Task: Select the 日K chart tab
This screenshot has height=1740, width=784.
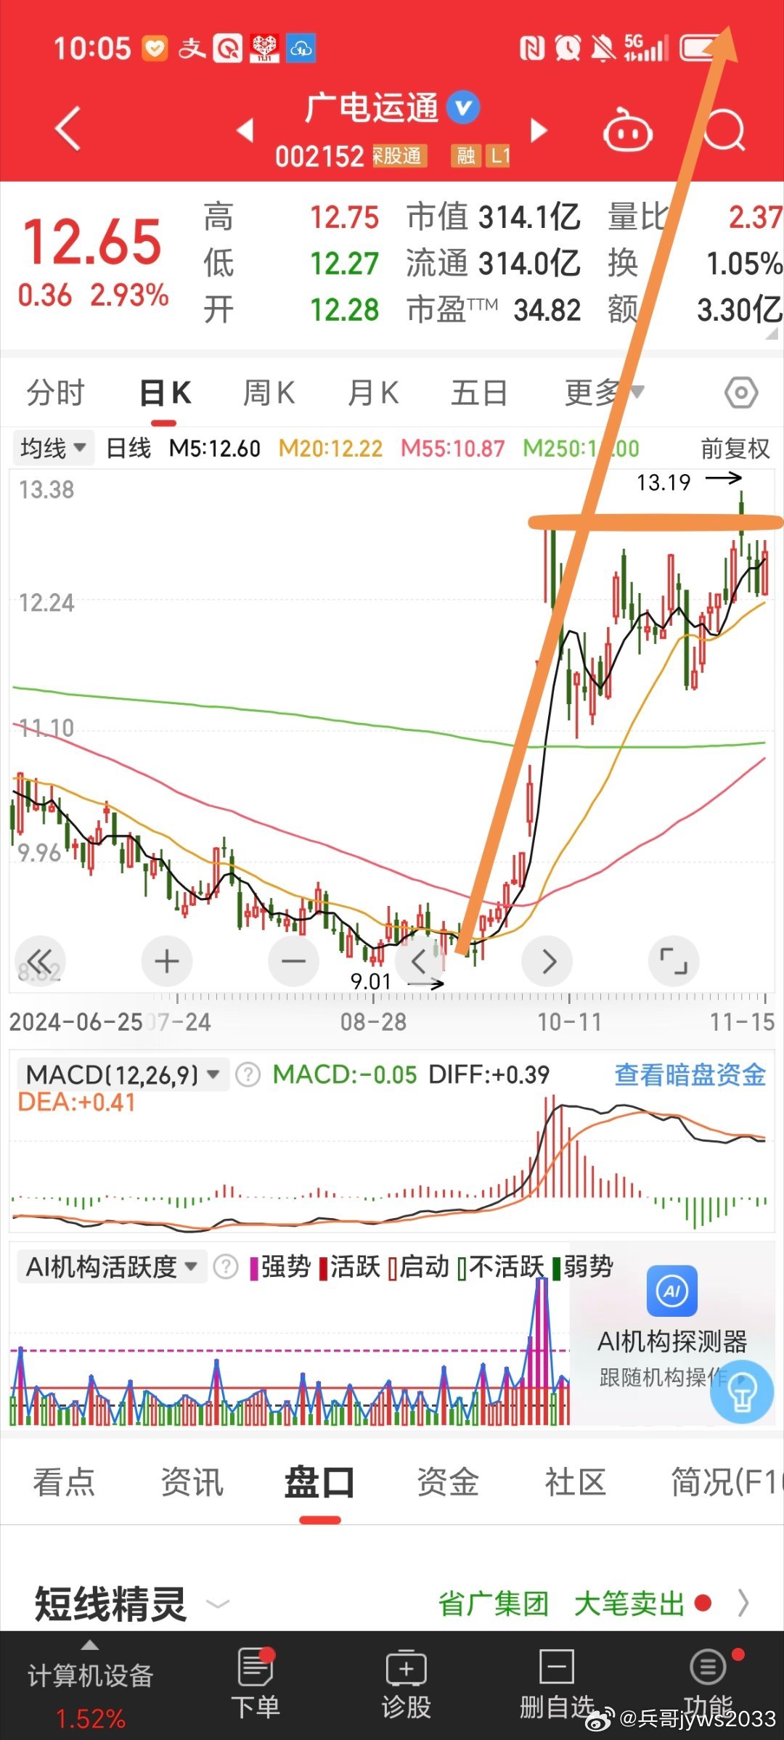Action: click(x=165, y=393)
